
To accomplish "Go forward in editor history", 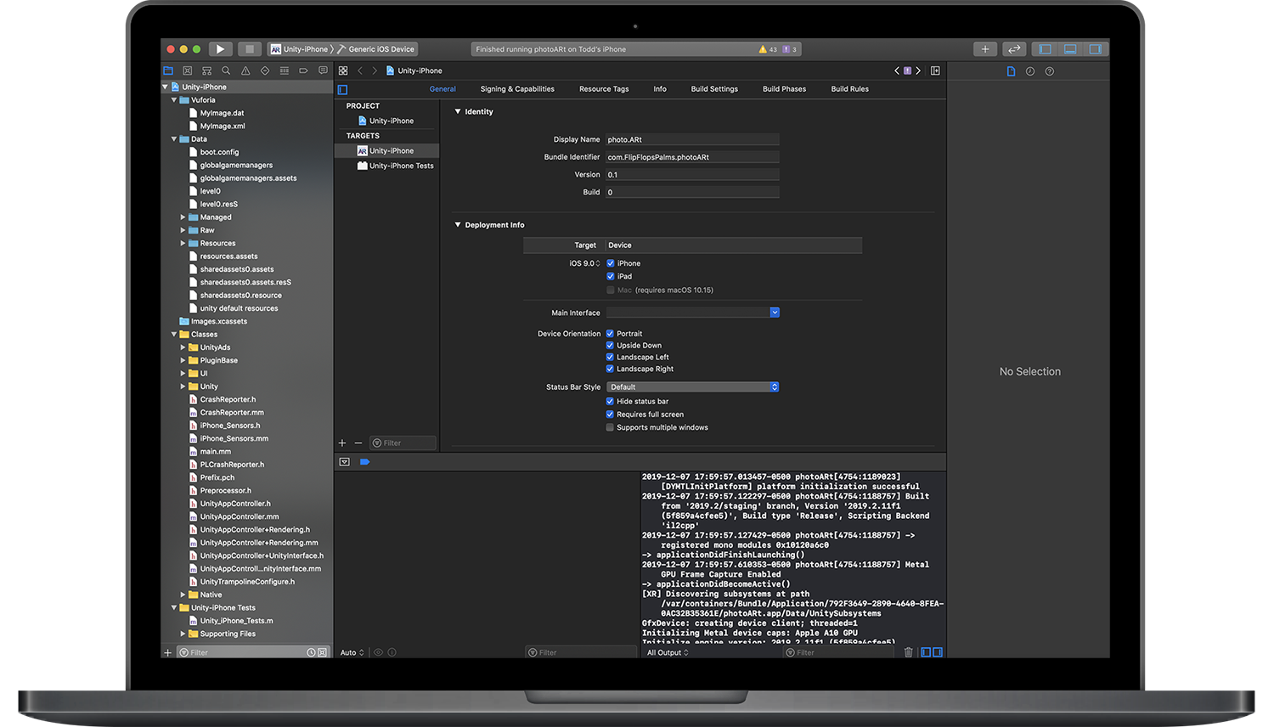I will point(375,70).
